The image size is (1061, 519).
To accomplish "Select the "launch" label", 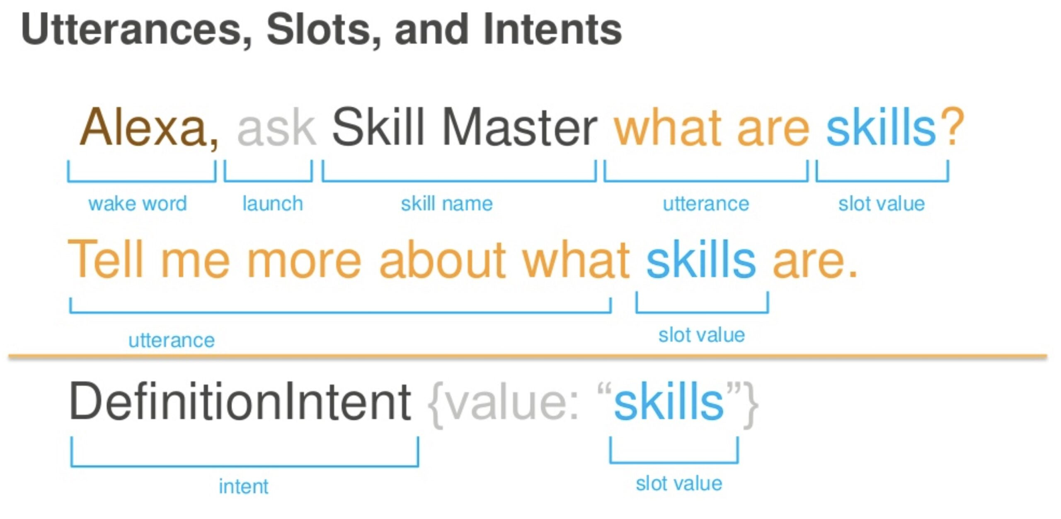I will tap(273, 204).
